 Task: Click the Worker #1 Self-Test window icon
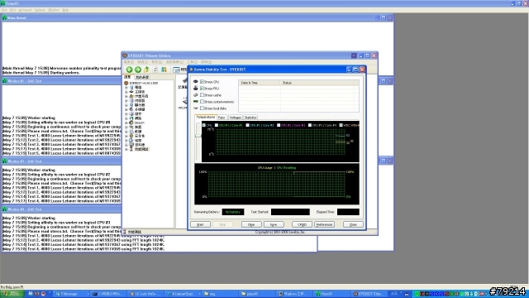tap(4, 81)
